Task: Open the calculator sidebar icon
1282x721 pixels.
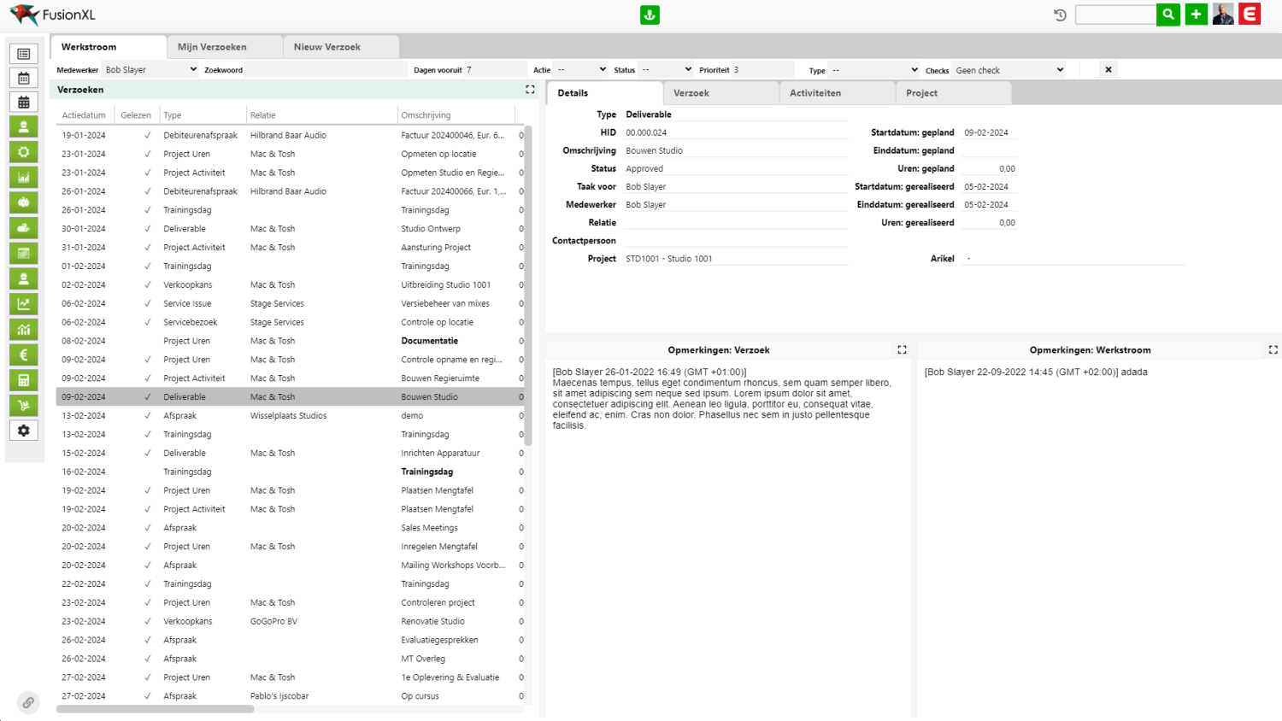Action: [24, 380]
